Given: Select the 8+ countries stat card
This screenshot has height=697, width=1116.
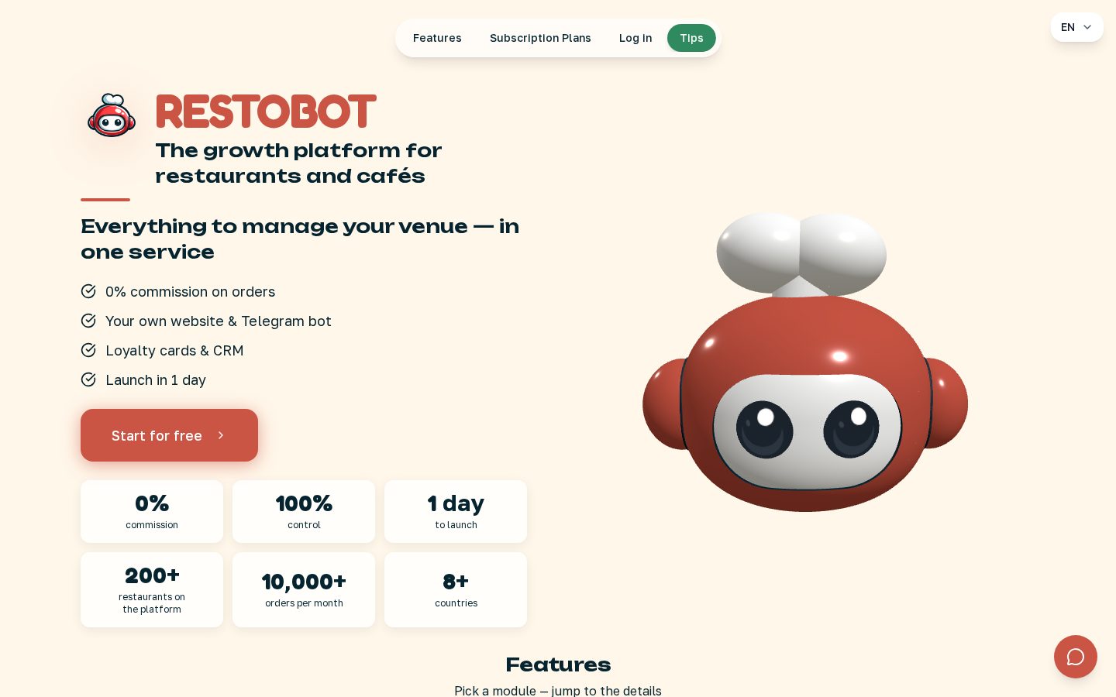Looking at the screenshot, I should [456, 589].
